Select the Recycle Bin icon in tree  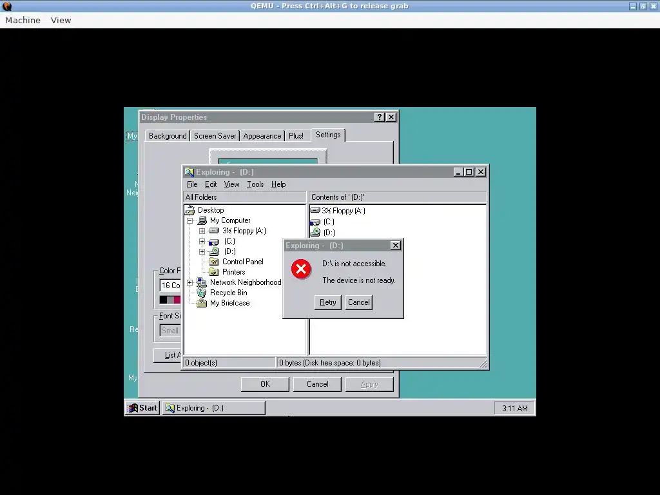202,293
